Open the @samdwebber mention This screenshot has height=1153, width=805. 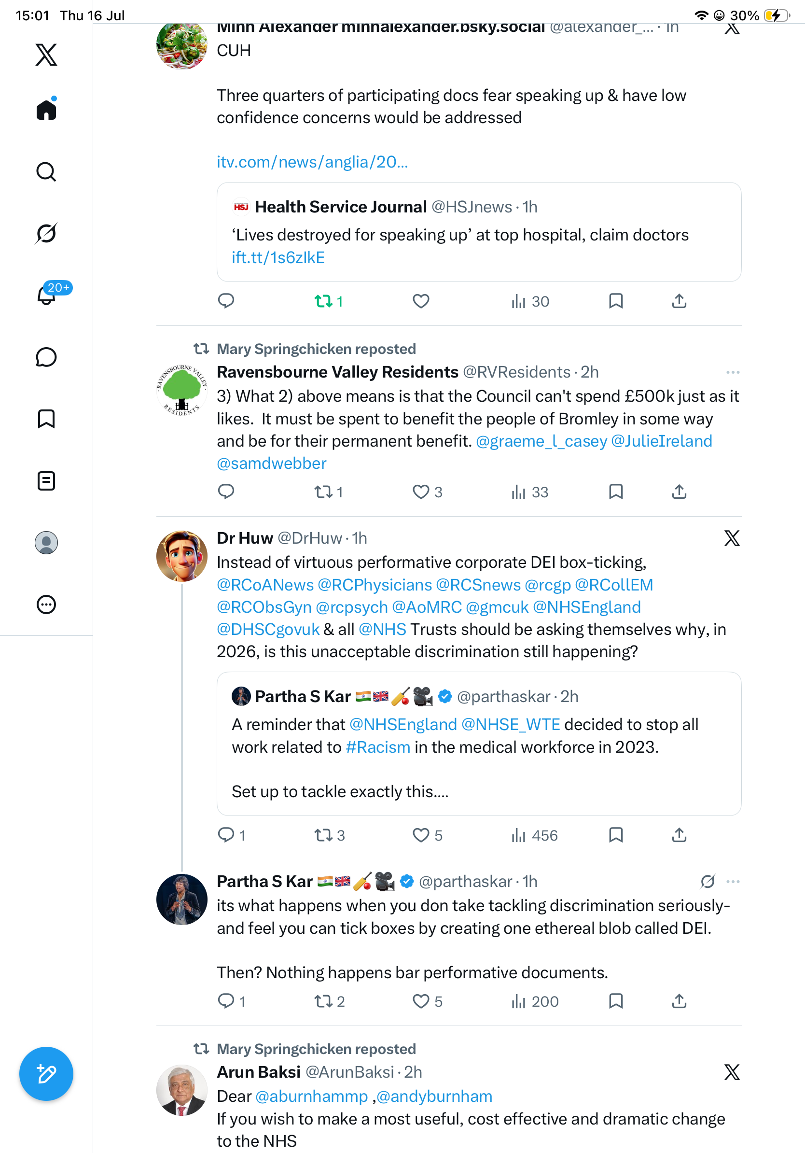[x=272, y=463]
